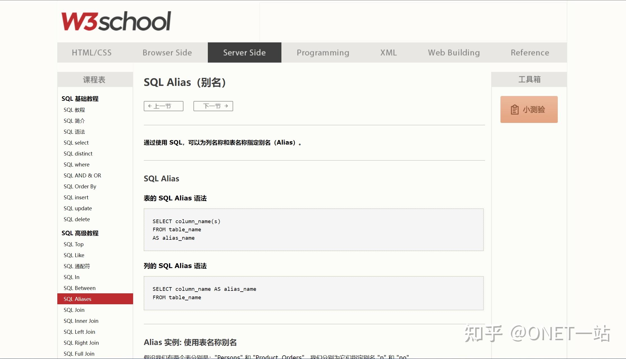Open the SQL select tutorial page

[x=76, y=143]
